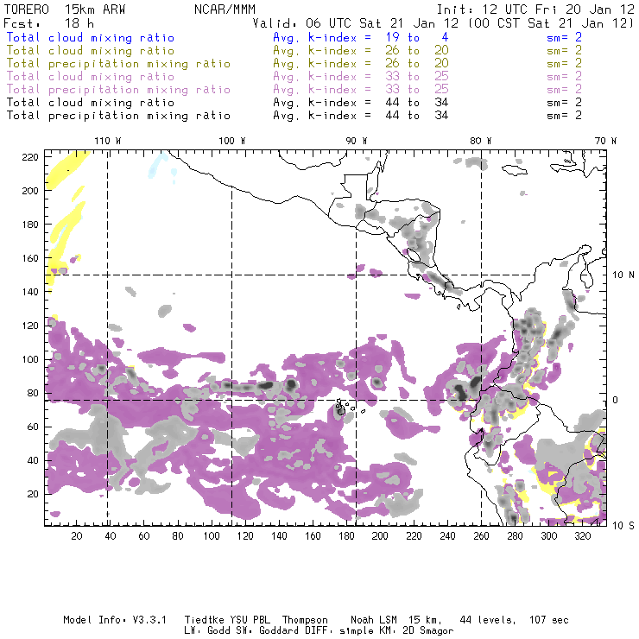Image resolution: width=639 pixels, height=639 pixels.
Task: Click the "Init: 12 UTC Fri 20 Jan 12" text
Action: 535,9
